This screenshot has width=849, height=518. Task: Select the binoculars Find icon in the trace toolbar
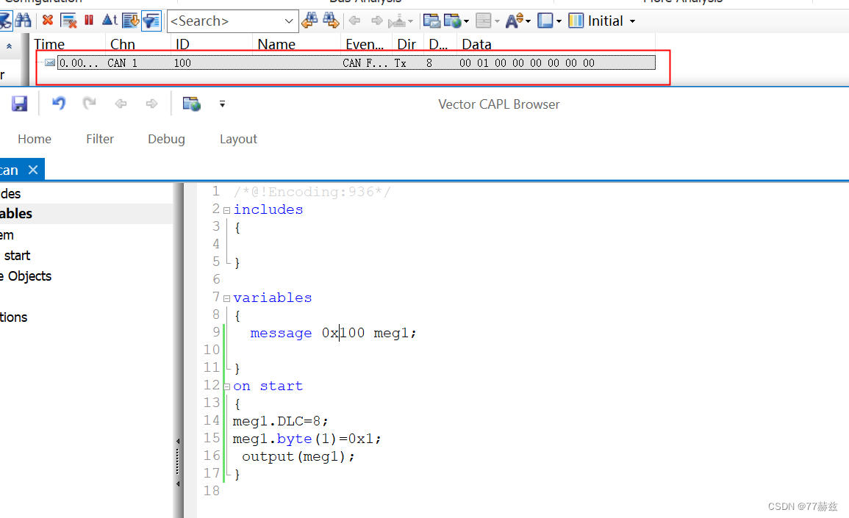coord(24,21)
